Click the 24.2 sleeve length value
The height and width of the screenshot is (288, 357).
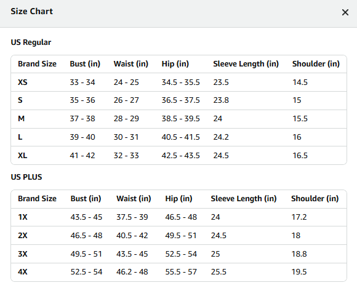click(x=221, y=137)
